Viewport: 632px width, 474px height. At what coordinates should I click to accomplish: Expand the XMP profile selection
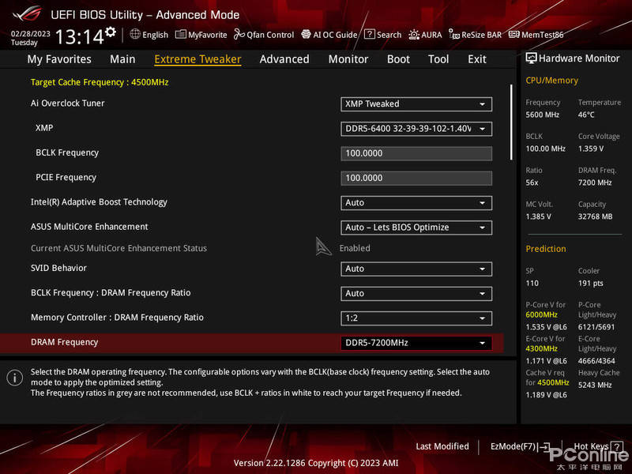(416, 128)
